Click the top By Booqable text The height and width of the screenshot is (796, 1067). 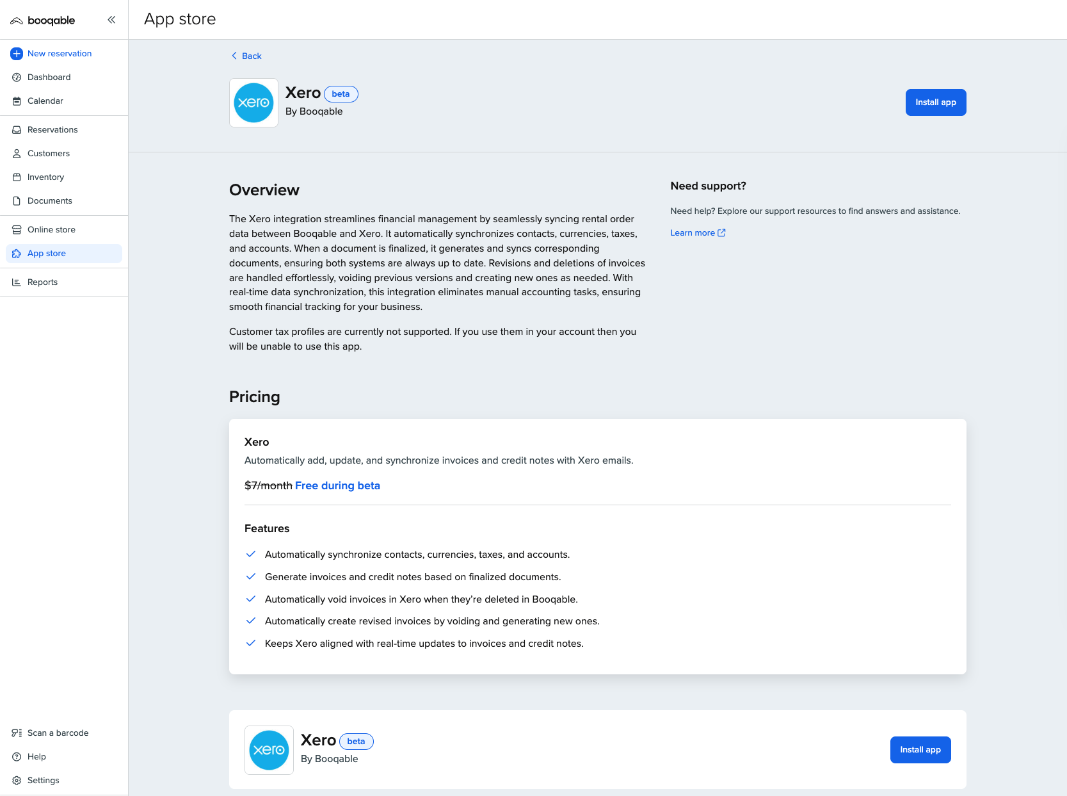(314, 111)
